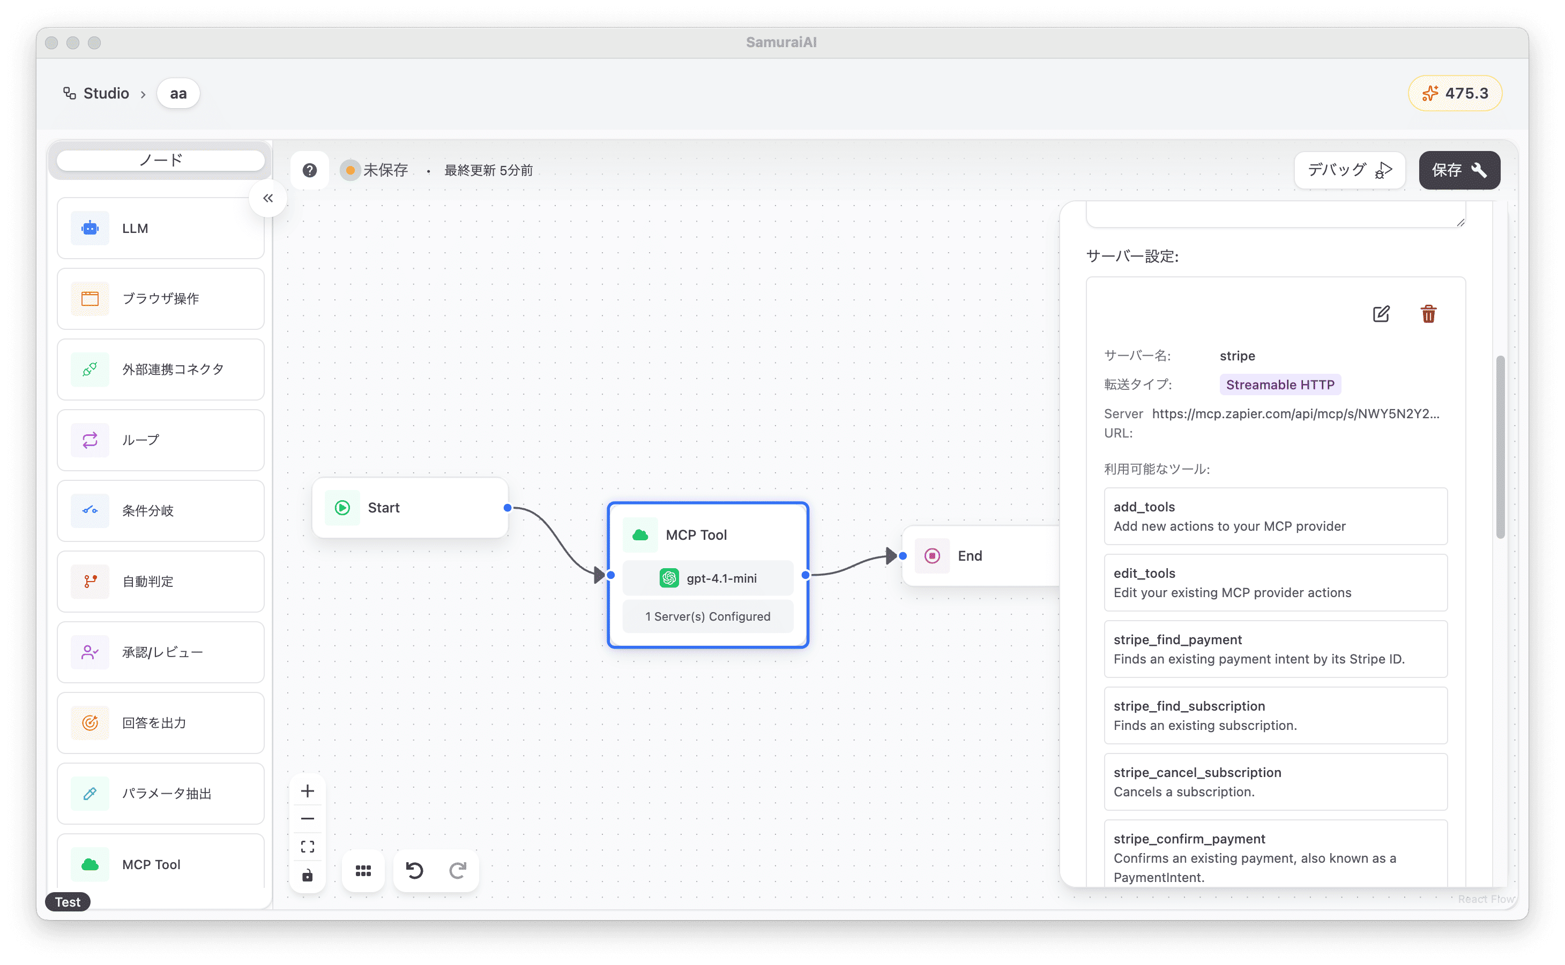Click the right panel vertical scrollbar

1500,447
